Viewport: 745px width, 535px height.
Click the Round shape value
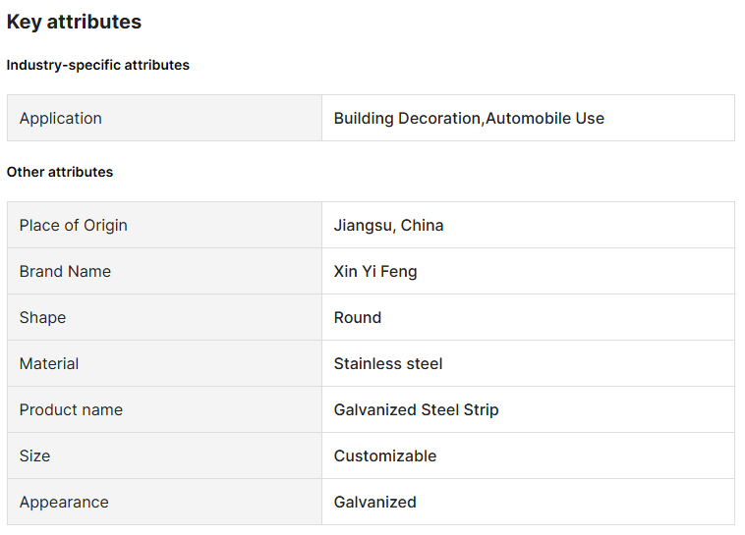pos(358,317)
